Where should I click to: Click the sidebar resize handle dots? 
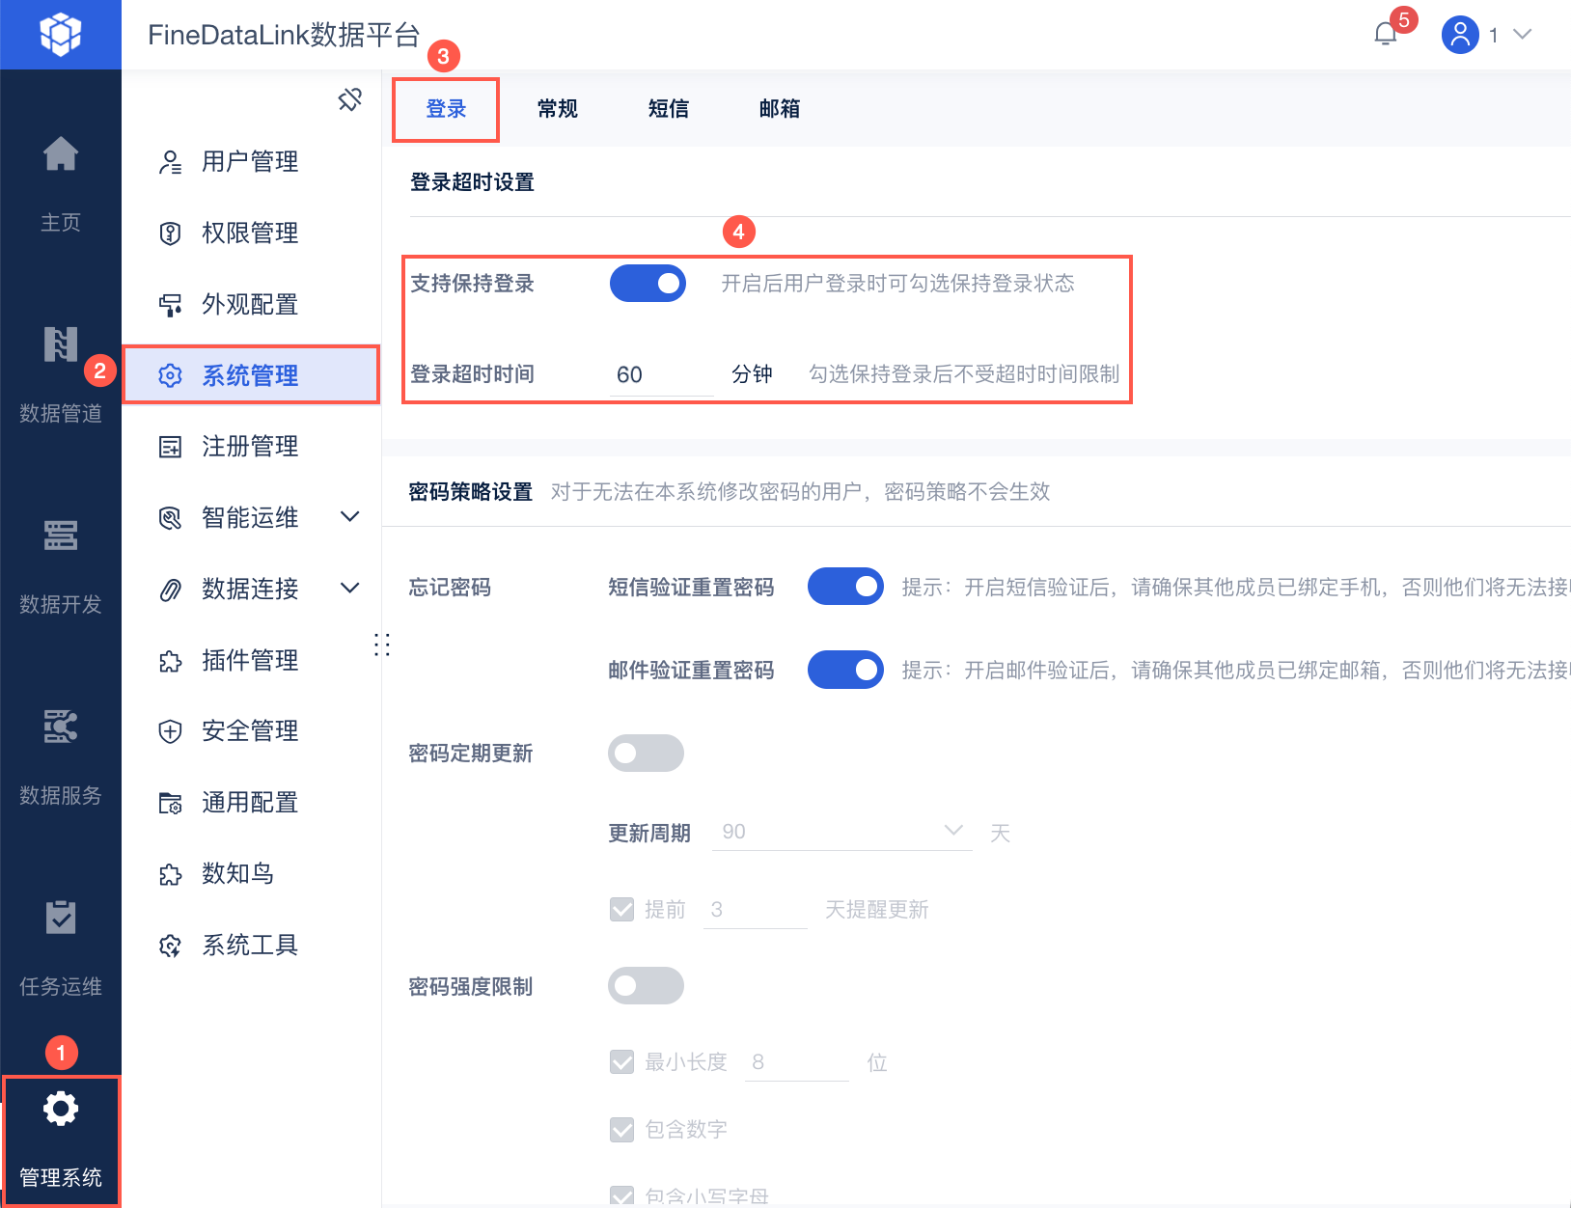pyautogui.click(x=382, y=645)
